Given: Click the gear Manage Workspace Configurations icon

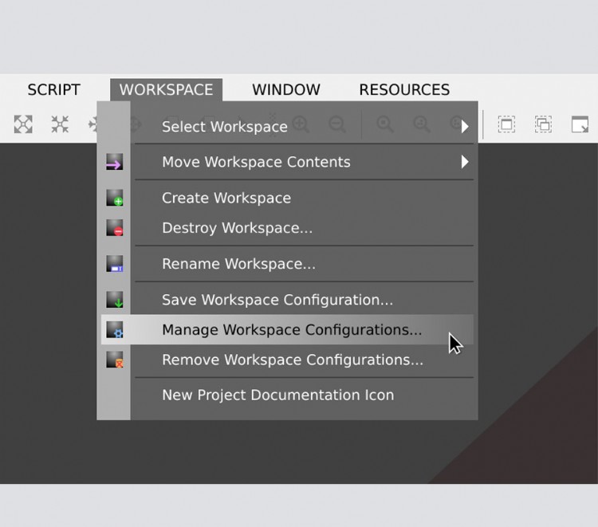Looking at the screenshot, I should (114, 330).
